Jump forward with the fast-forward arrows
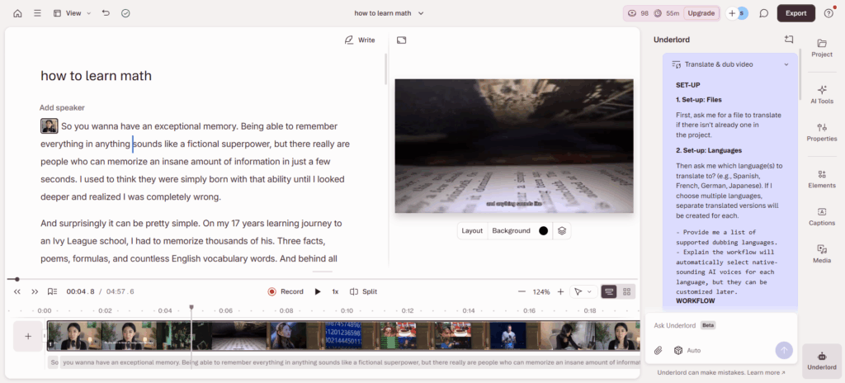This screenshot has height=383, width=845. 35,292
